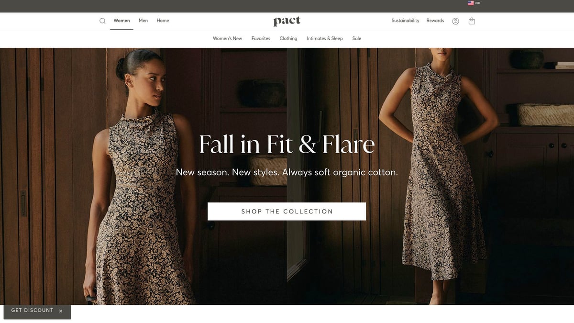Open the Sustainability link
Viewport: 574px width, 323px height.
click(405, 21)
